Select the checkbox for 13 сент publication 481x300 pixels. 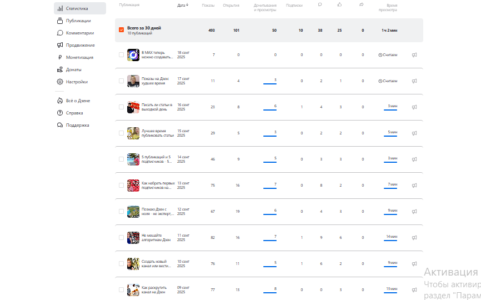click(x=121, y=185)
